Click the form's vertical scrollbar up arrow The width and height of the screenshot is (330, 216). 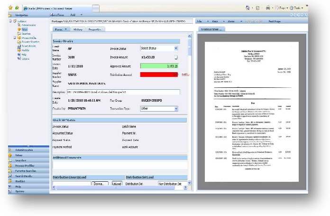[x=189, y=36]
